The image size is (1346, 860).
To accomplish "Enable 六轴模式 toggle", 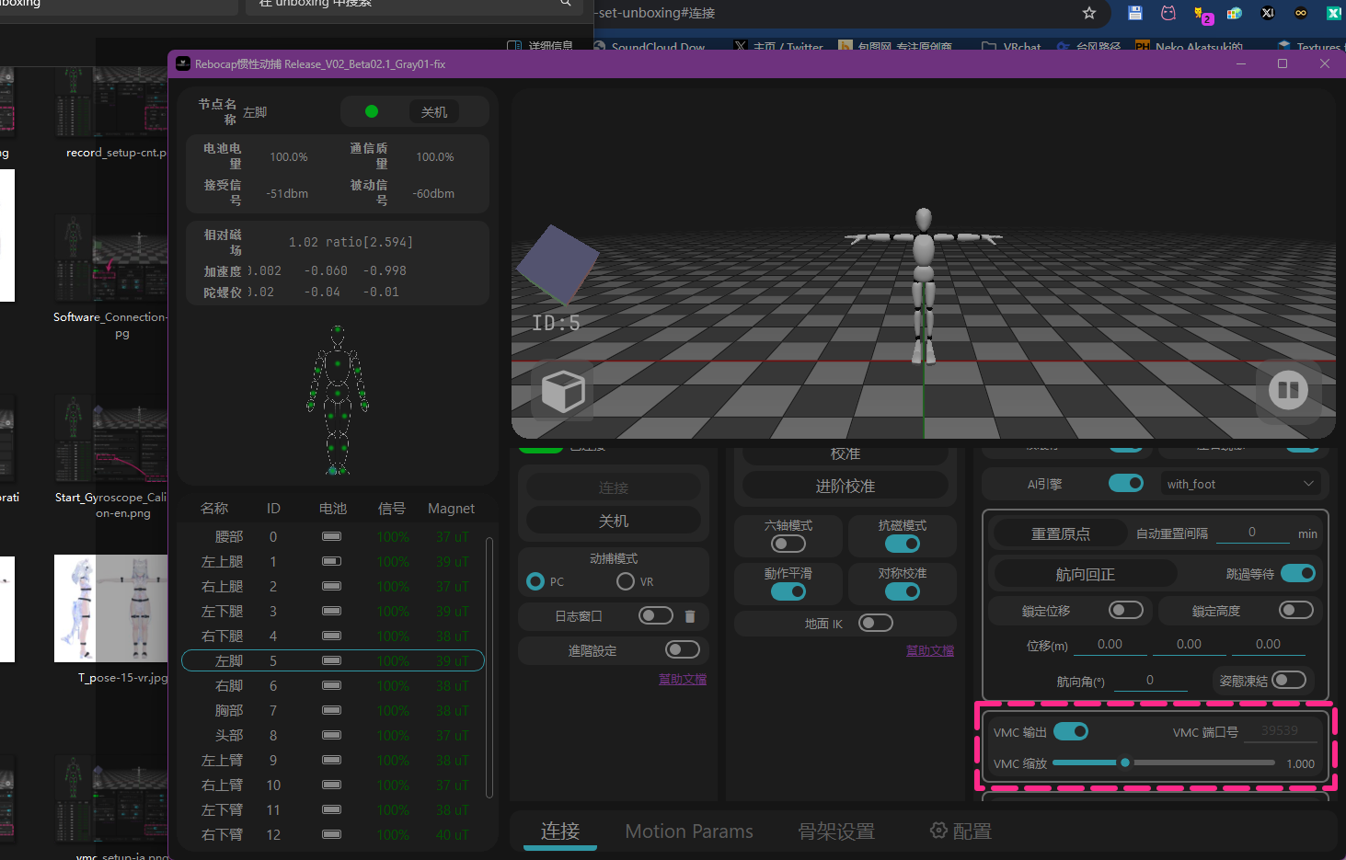I will (x=788, y=544).
